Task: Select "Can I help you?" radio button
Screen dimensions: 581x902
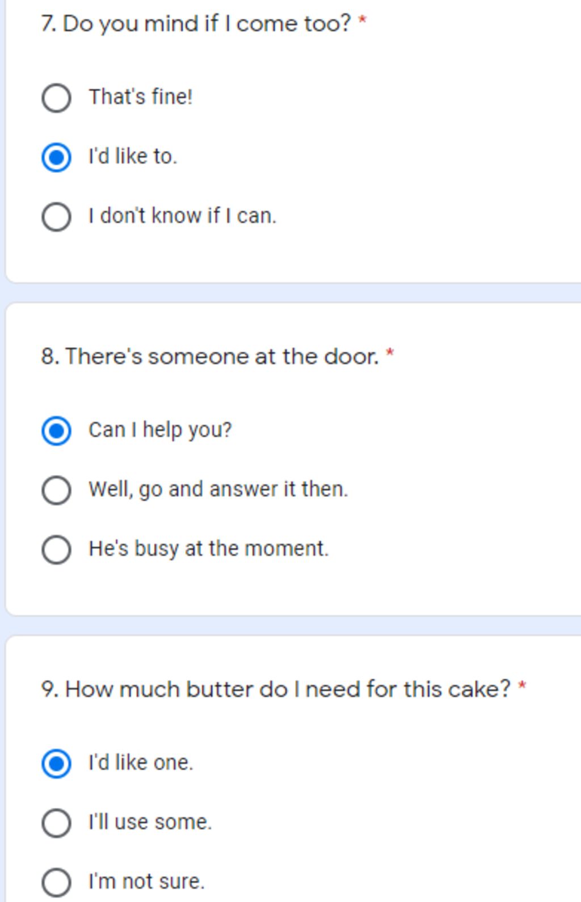Action: [56, 431]
